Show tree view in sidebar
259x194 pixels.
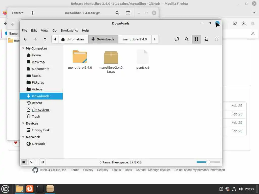click(32, 162)
